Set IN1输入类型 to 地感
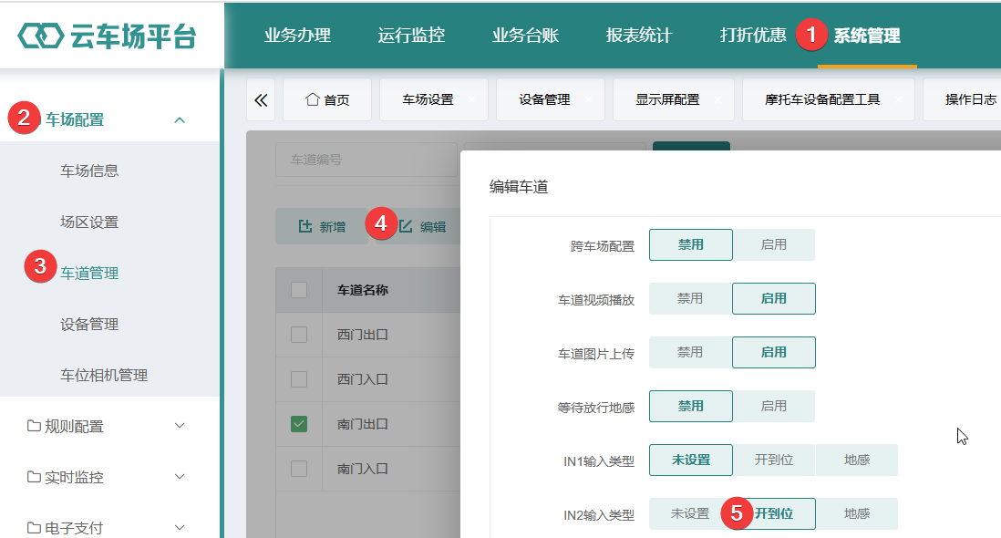 tap(857, 460)
